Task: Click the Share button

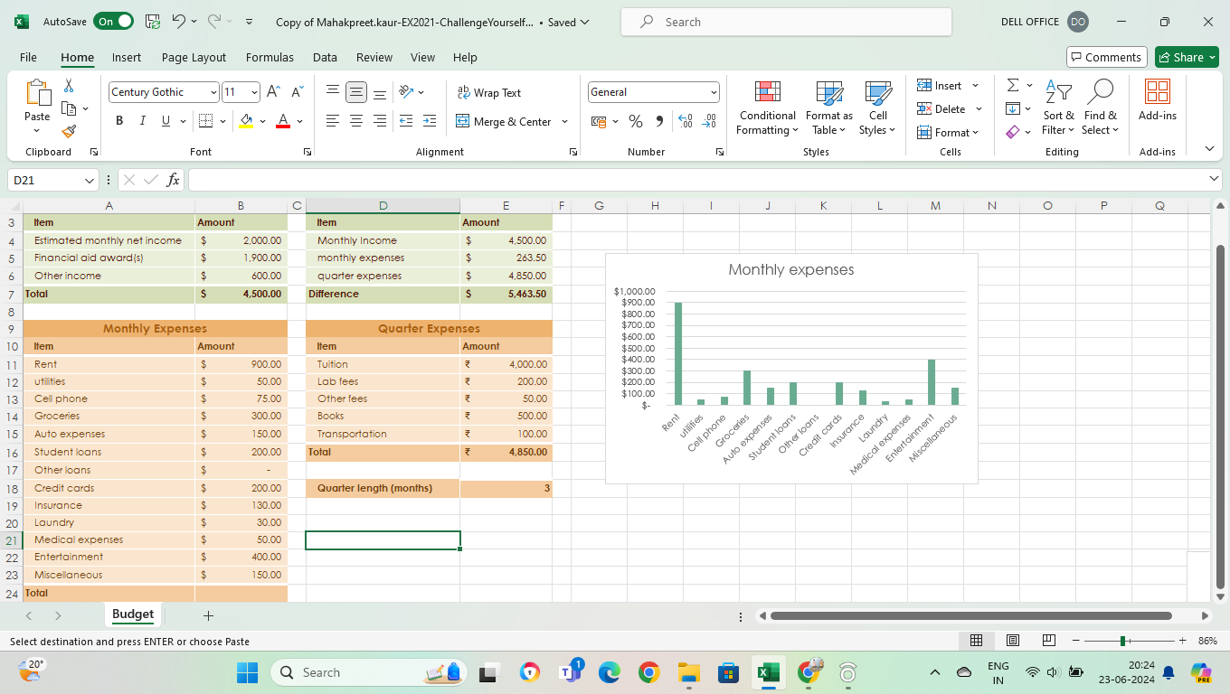Action: click(x=1187, y=57)
